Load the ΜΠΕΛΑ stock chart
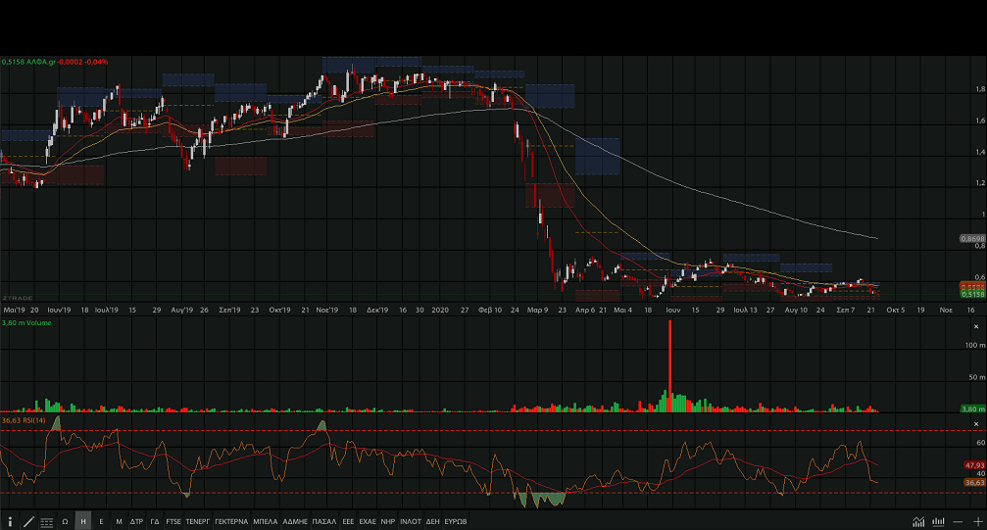Viewport: 987px width, 530px height. [266, 521]
